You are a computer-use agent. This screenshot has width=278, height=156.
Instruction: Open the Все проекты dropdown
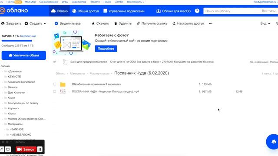(x=136, y=2)
